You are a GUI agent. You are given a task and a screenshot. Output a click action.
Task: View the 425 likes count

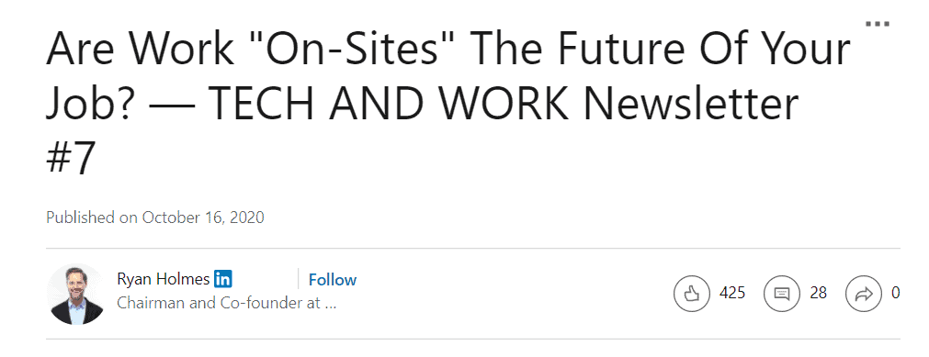[732, 293]
